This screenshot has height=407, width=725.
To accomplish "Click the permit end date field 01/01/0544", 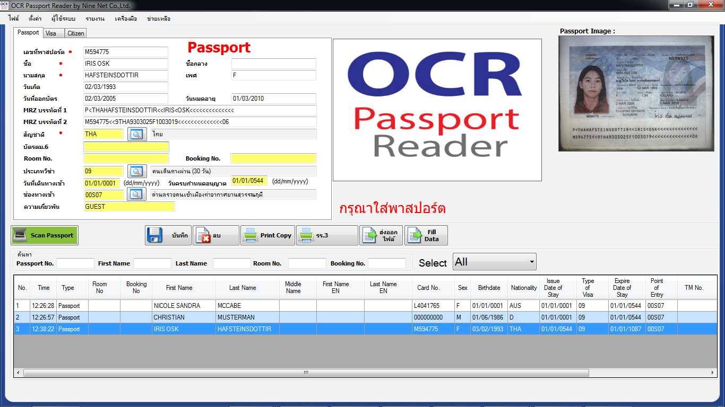I will coord(249,181).
